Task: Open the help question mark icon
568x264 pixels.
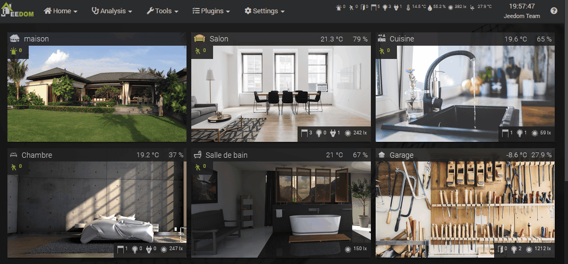Action: click(x=554, y=11)
